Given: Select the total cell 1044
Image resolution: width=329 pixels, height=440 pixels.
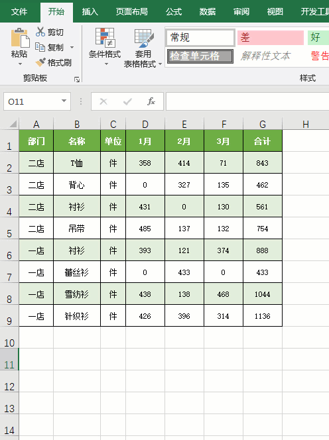Looking at the screenshot, I should [263, 294].
